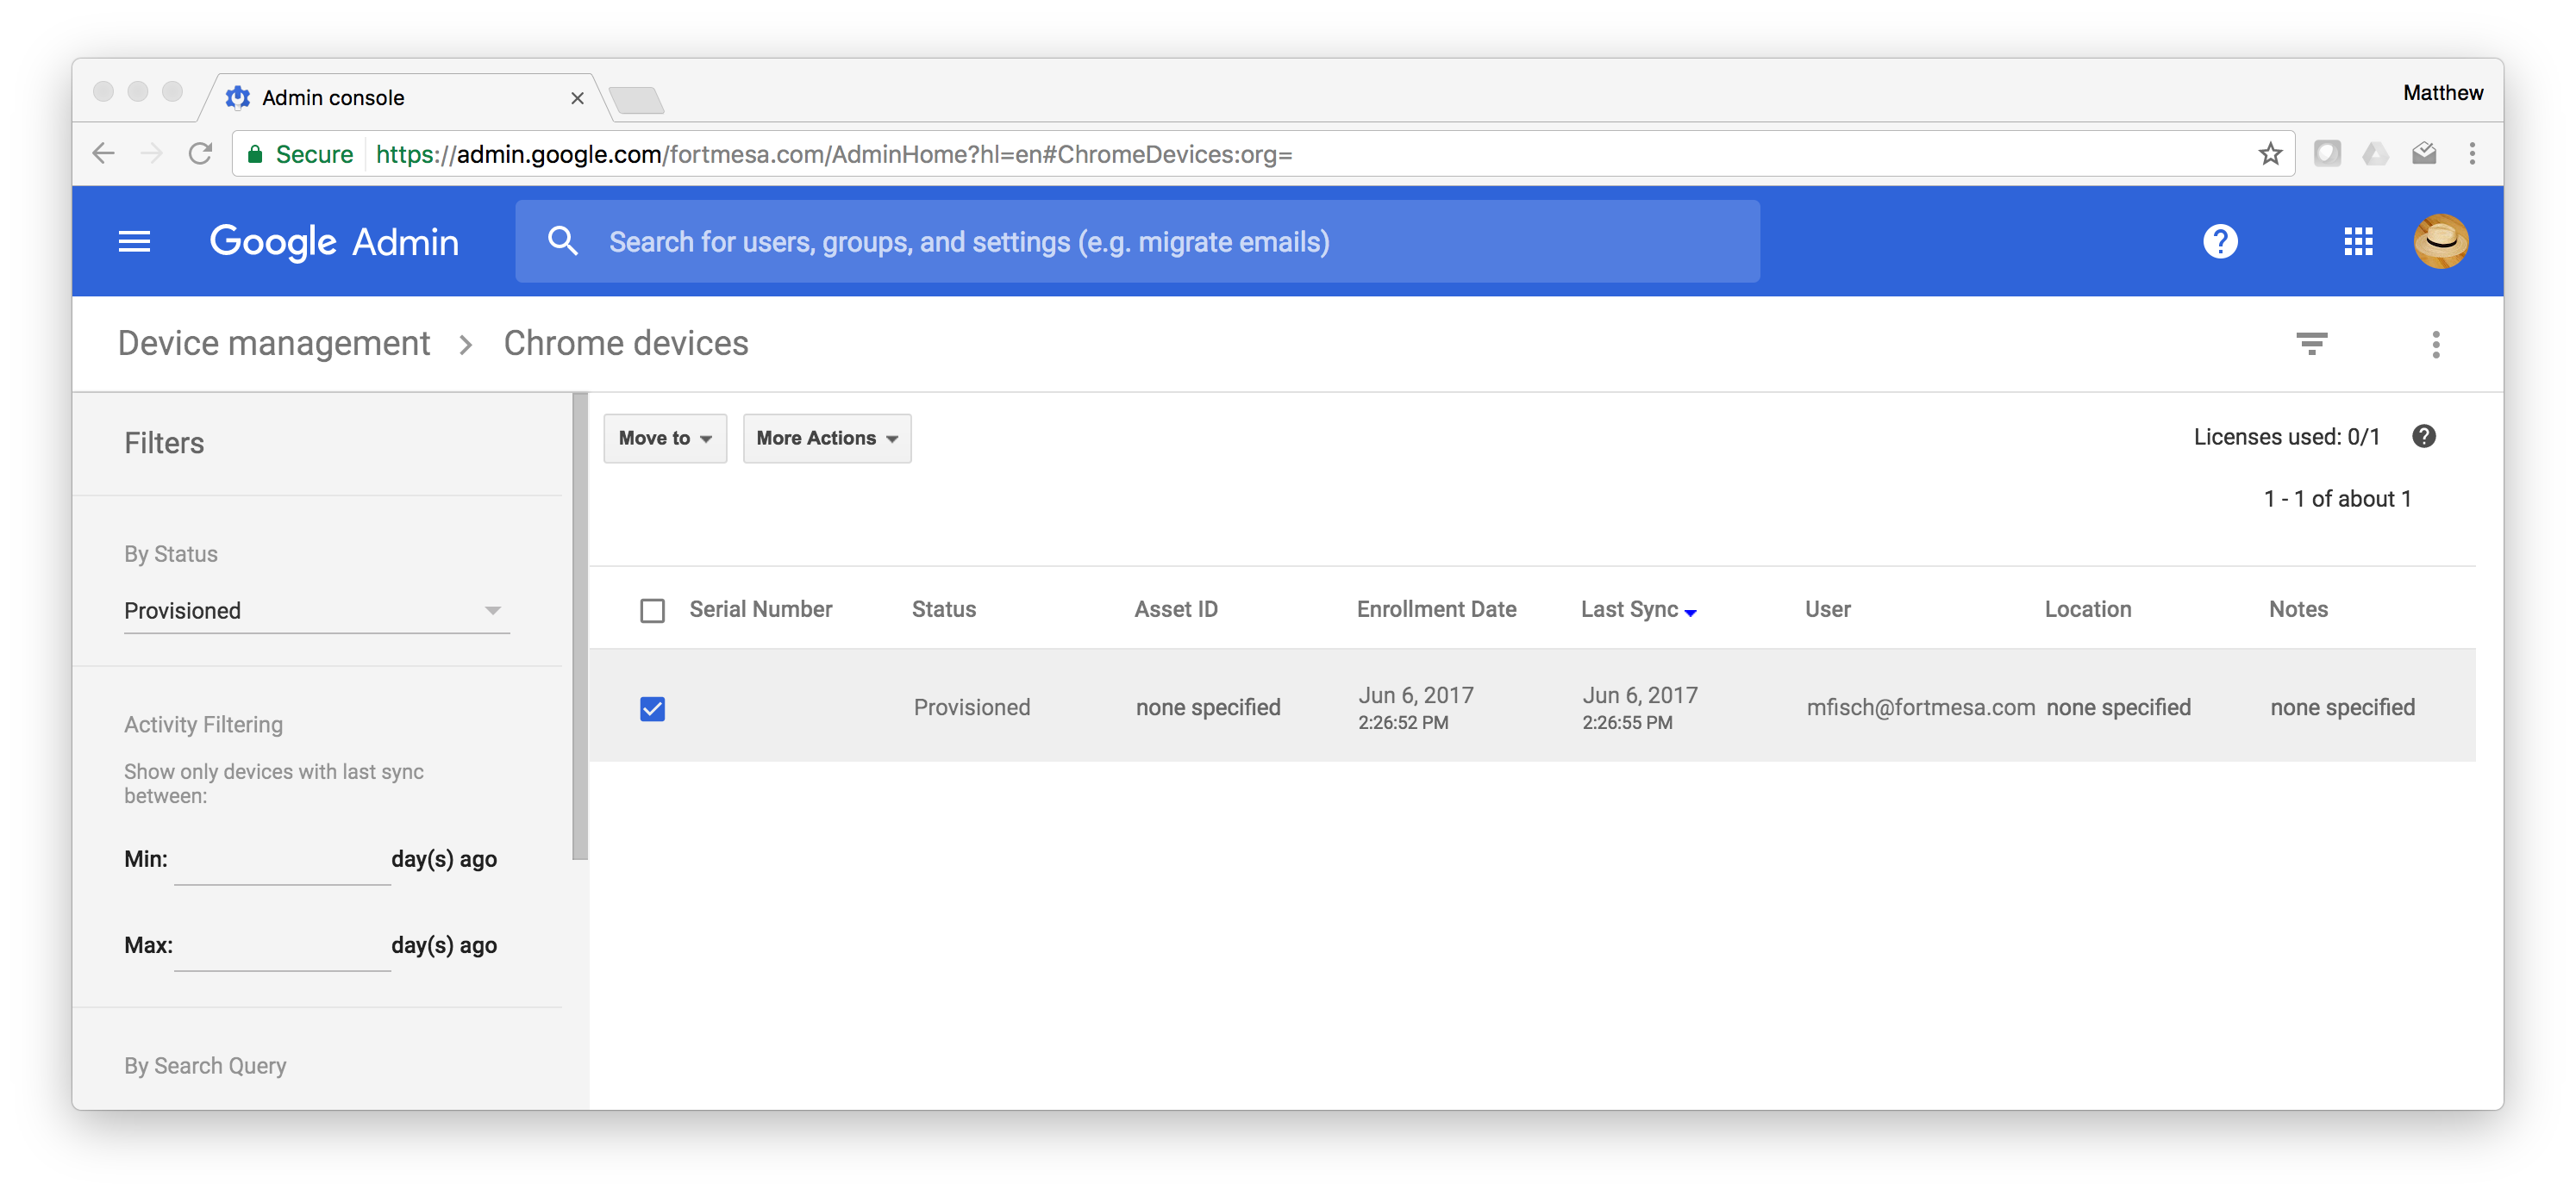Click the Licenses used: 0/1 text

(2286, 437)
